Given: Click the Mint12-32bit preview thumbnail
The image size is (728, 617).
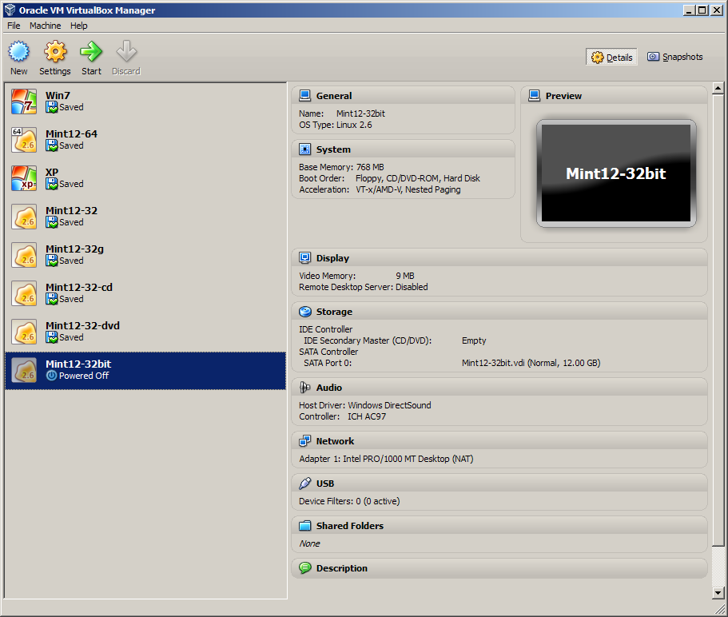Looking at the screenshot, I should 615,173.
